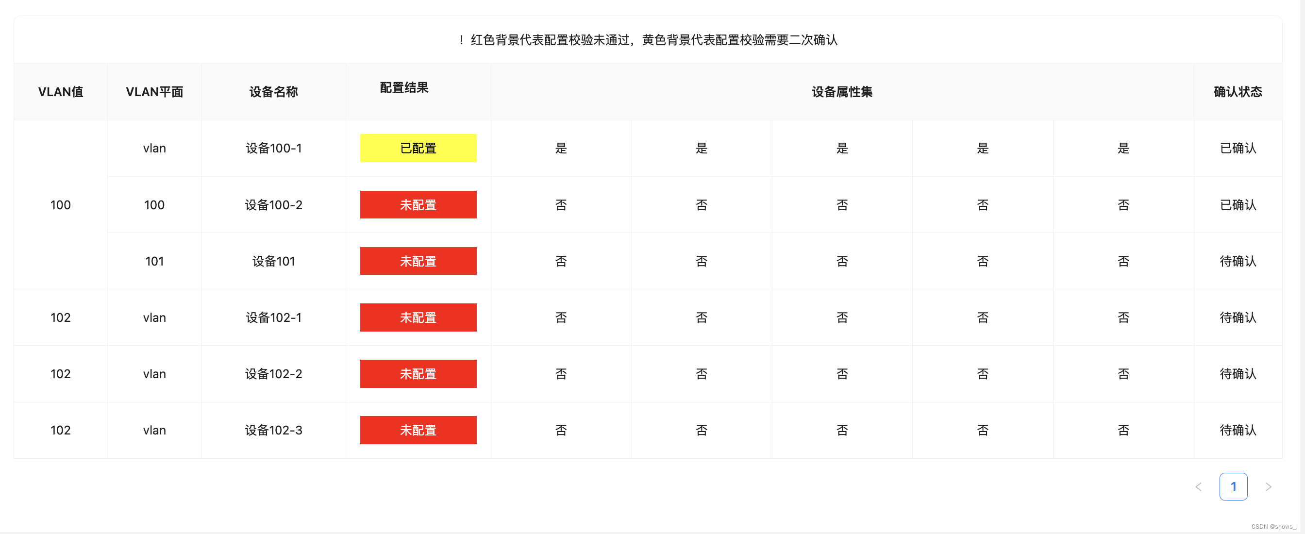Click the 未配置 badge in 设备102-1 row
The width and height of the screenshot is (1305, 534).
418,317
